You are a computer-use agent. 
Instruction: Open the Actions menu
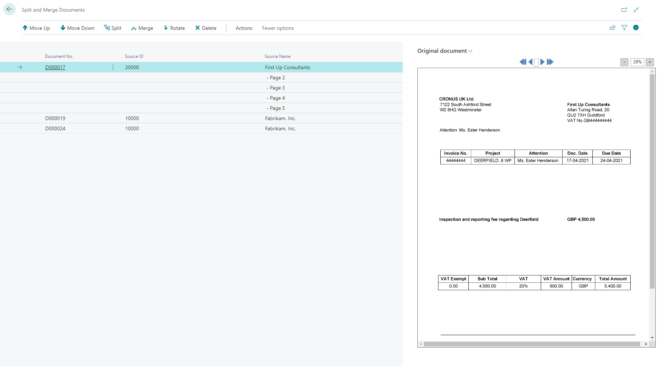(244, 28)
